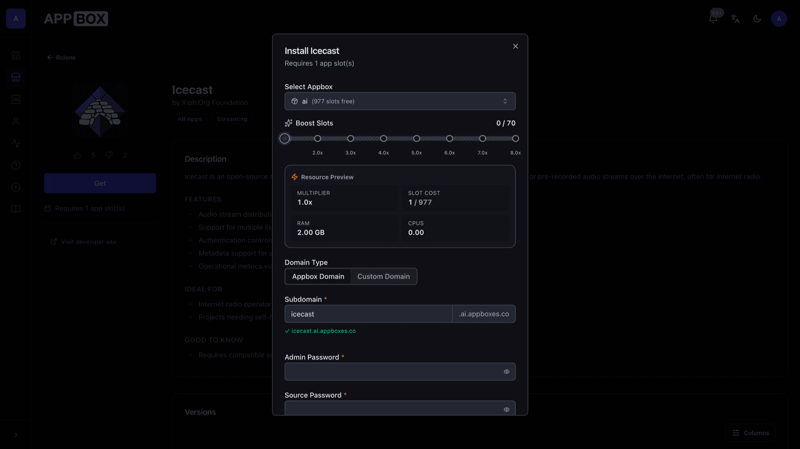Set boost slider to 6.0x
800x449 pixels.
[449, 139]
